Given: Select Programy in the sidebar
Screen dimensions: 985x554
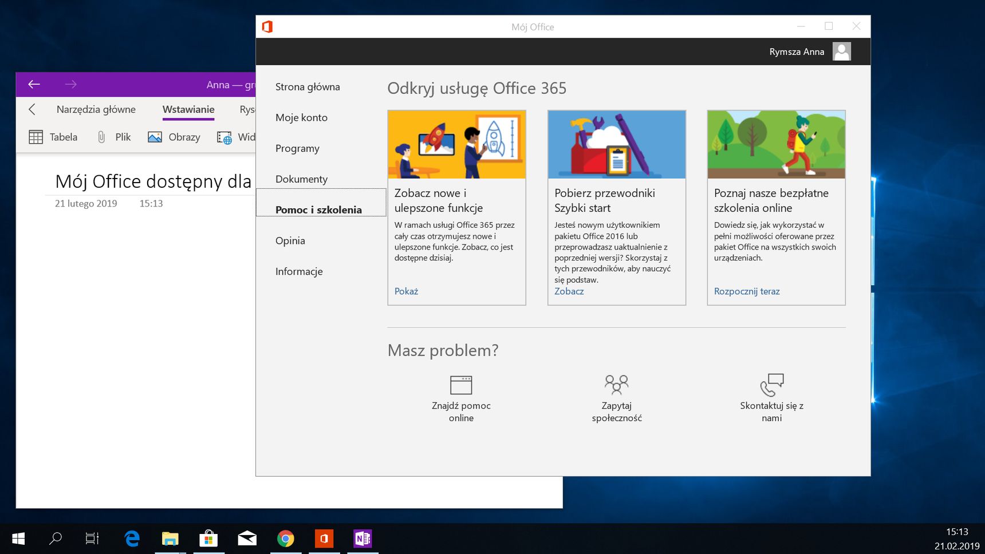Looking at the screenshot, I should pos(297,148).
